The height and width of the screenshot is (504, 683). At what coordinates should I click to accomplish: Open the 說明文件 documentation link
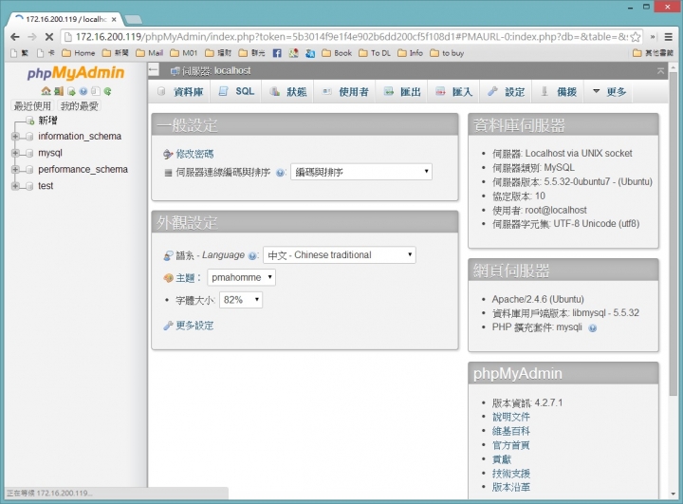[511, 418]
